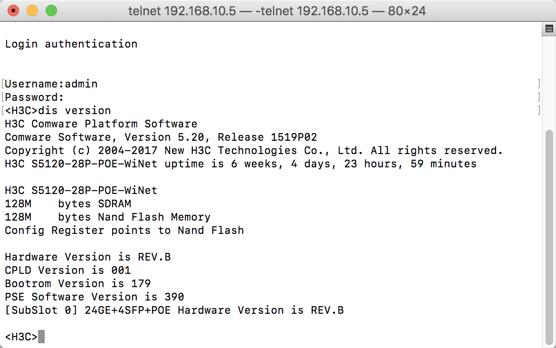
Task: Click the split pane icon at top right
Action: click(x=549, y=29)
